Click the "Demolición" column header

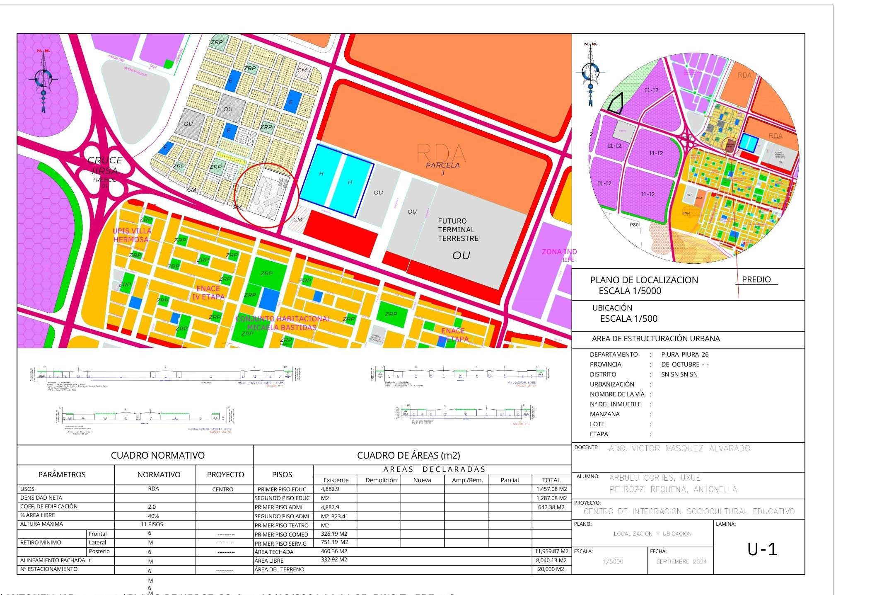381,480
